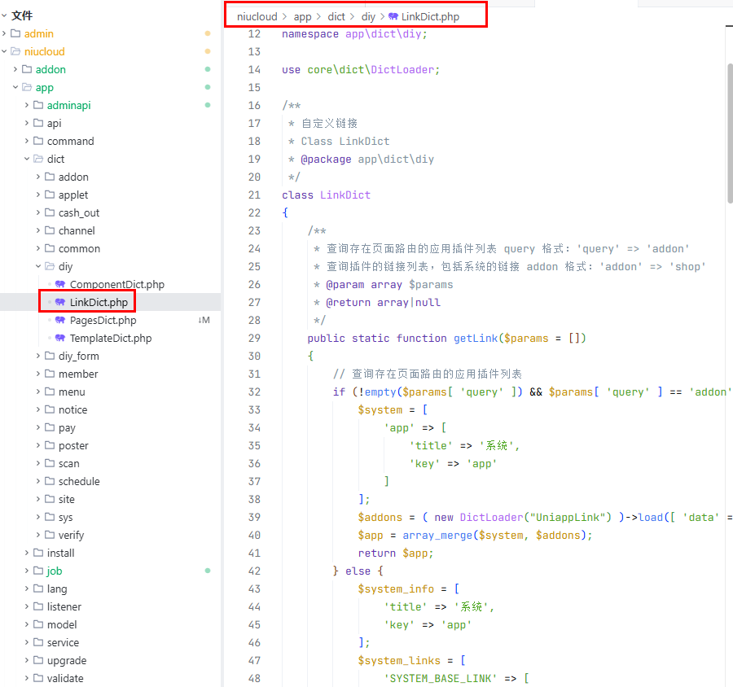Open the LinkDict.php file in tree
Screen dimensions: 733x687
click(x=98, y=302)
